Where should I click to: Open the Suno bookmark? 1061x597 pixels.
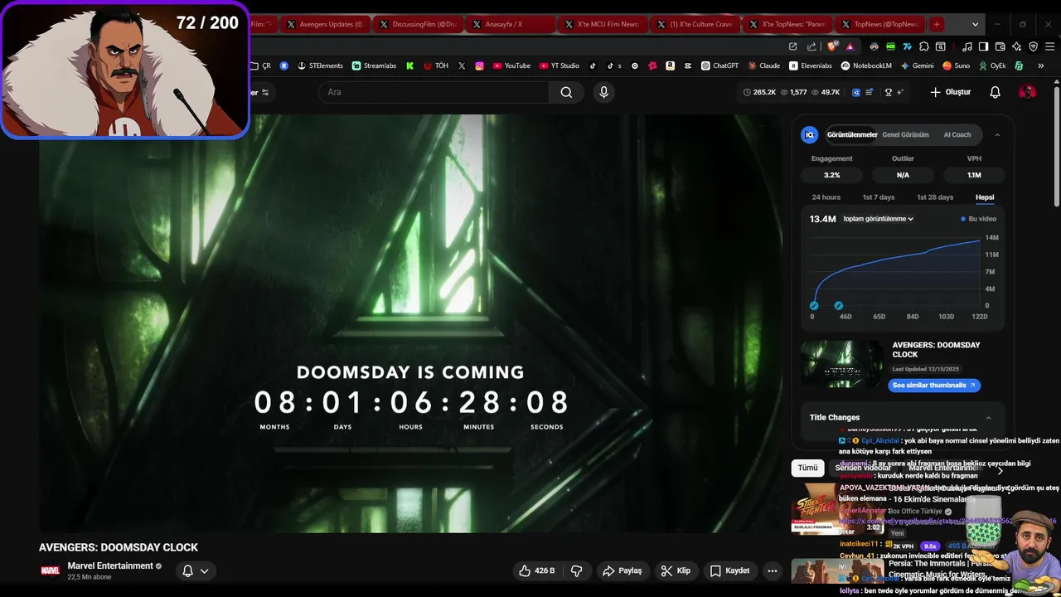[956, 66]
